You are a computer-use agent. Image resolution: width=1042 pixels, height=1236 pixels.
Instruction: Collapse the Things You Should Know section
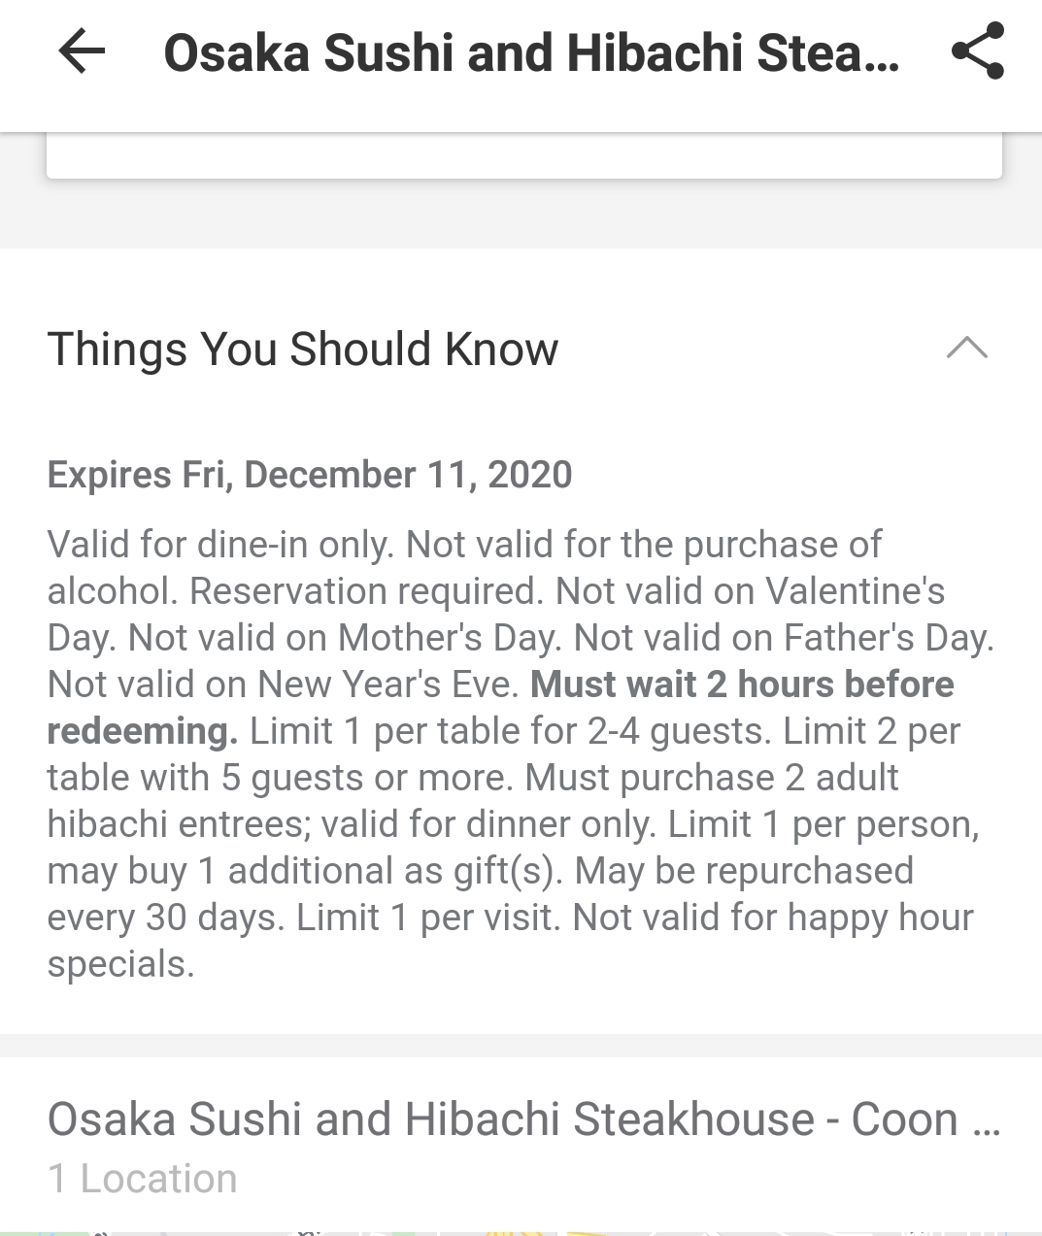click(x=966, y=349)
